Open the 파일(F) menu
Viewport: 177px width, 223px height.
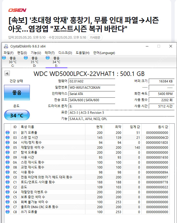9,53
